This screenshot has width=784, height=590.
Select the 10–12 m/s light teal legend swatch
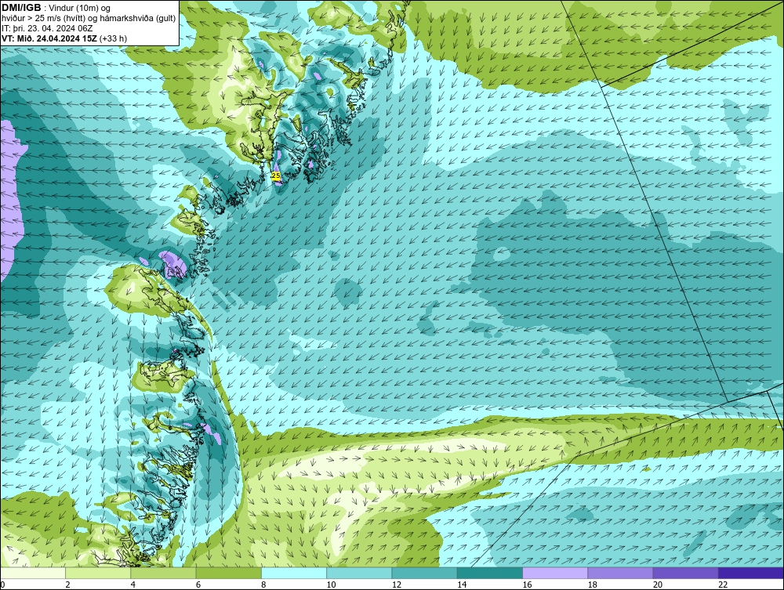[x=359, y=573]
